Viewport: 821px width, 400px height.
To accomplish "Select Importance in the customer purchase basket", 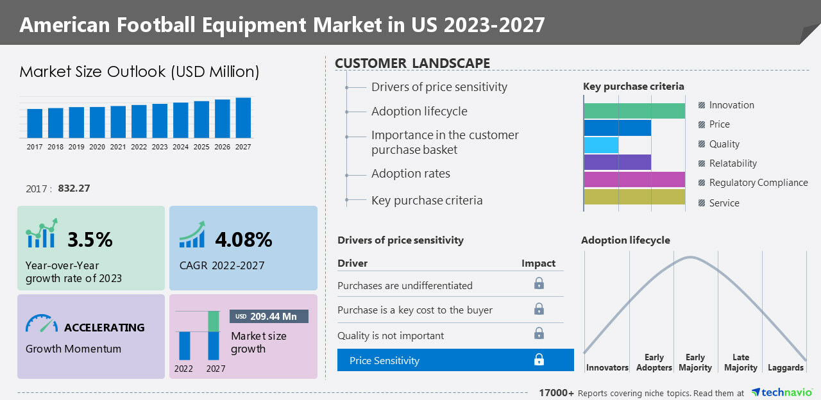I will [x=444, y=142].
